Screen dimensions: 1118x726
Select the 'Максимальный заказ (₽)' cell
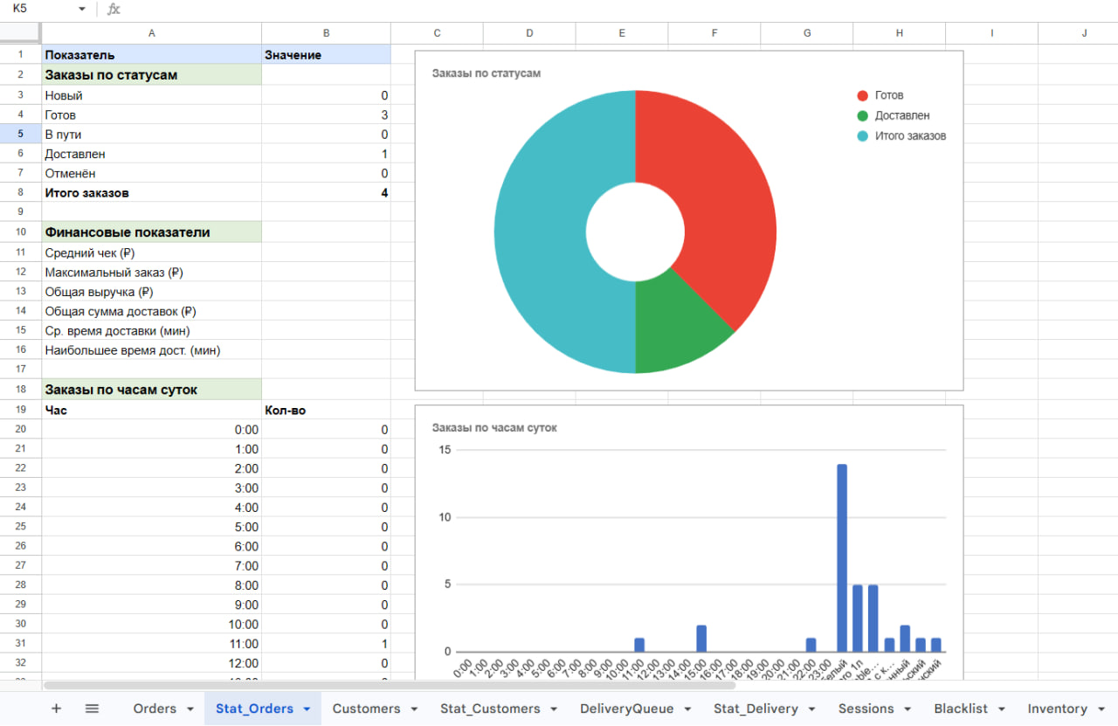(x=152, y=273)
